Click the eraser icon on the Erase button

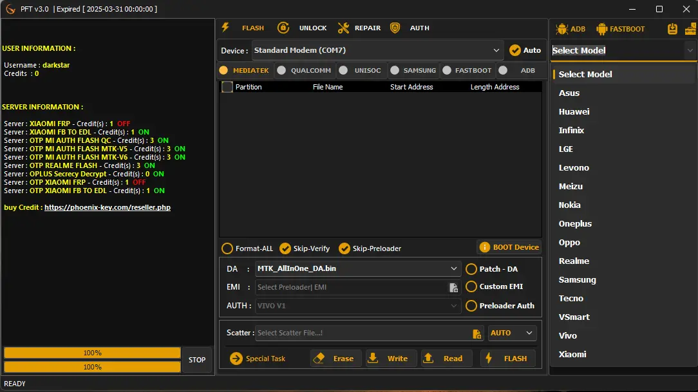coord(319,358)
